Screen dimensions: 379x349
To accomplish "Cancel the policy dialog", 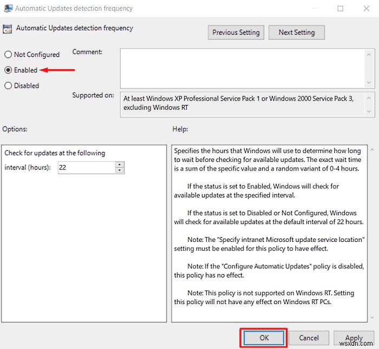I will tap(309, 338).
